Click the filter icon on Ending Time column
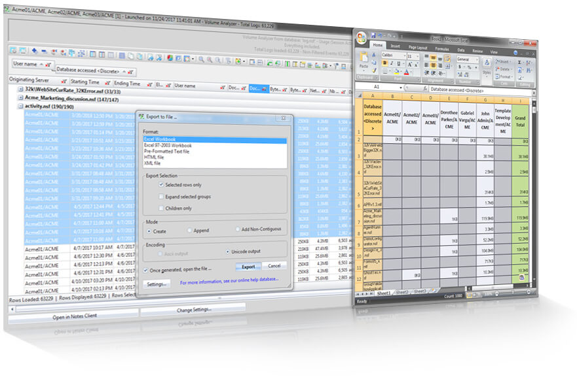 [x=149, y=85]
